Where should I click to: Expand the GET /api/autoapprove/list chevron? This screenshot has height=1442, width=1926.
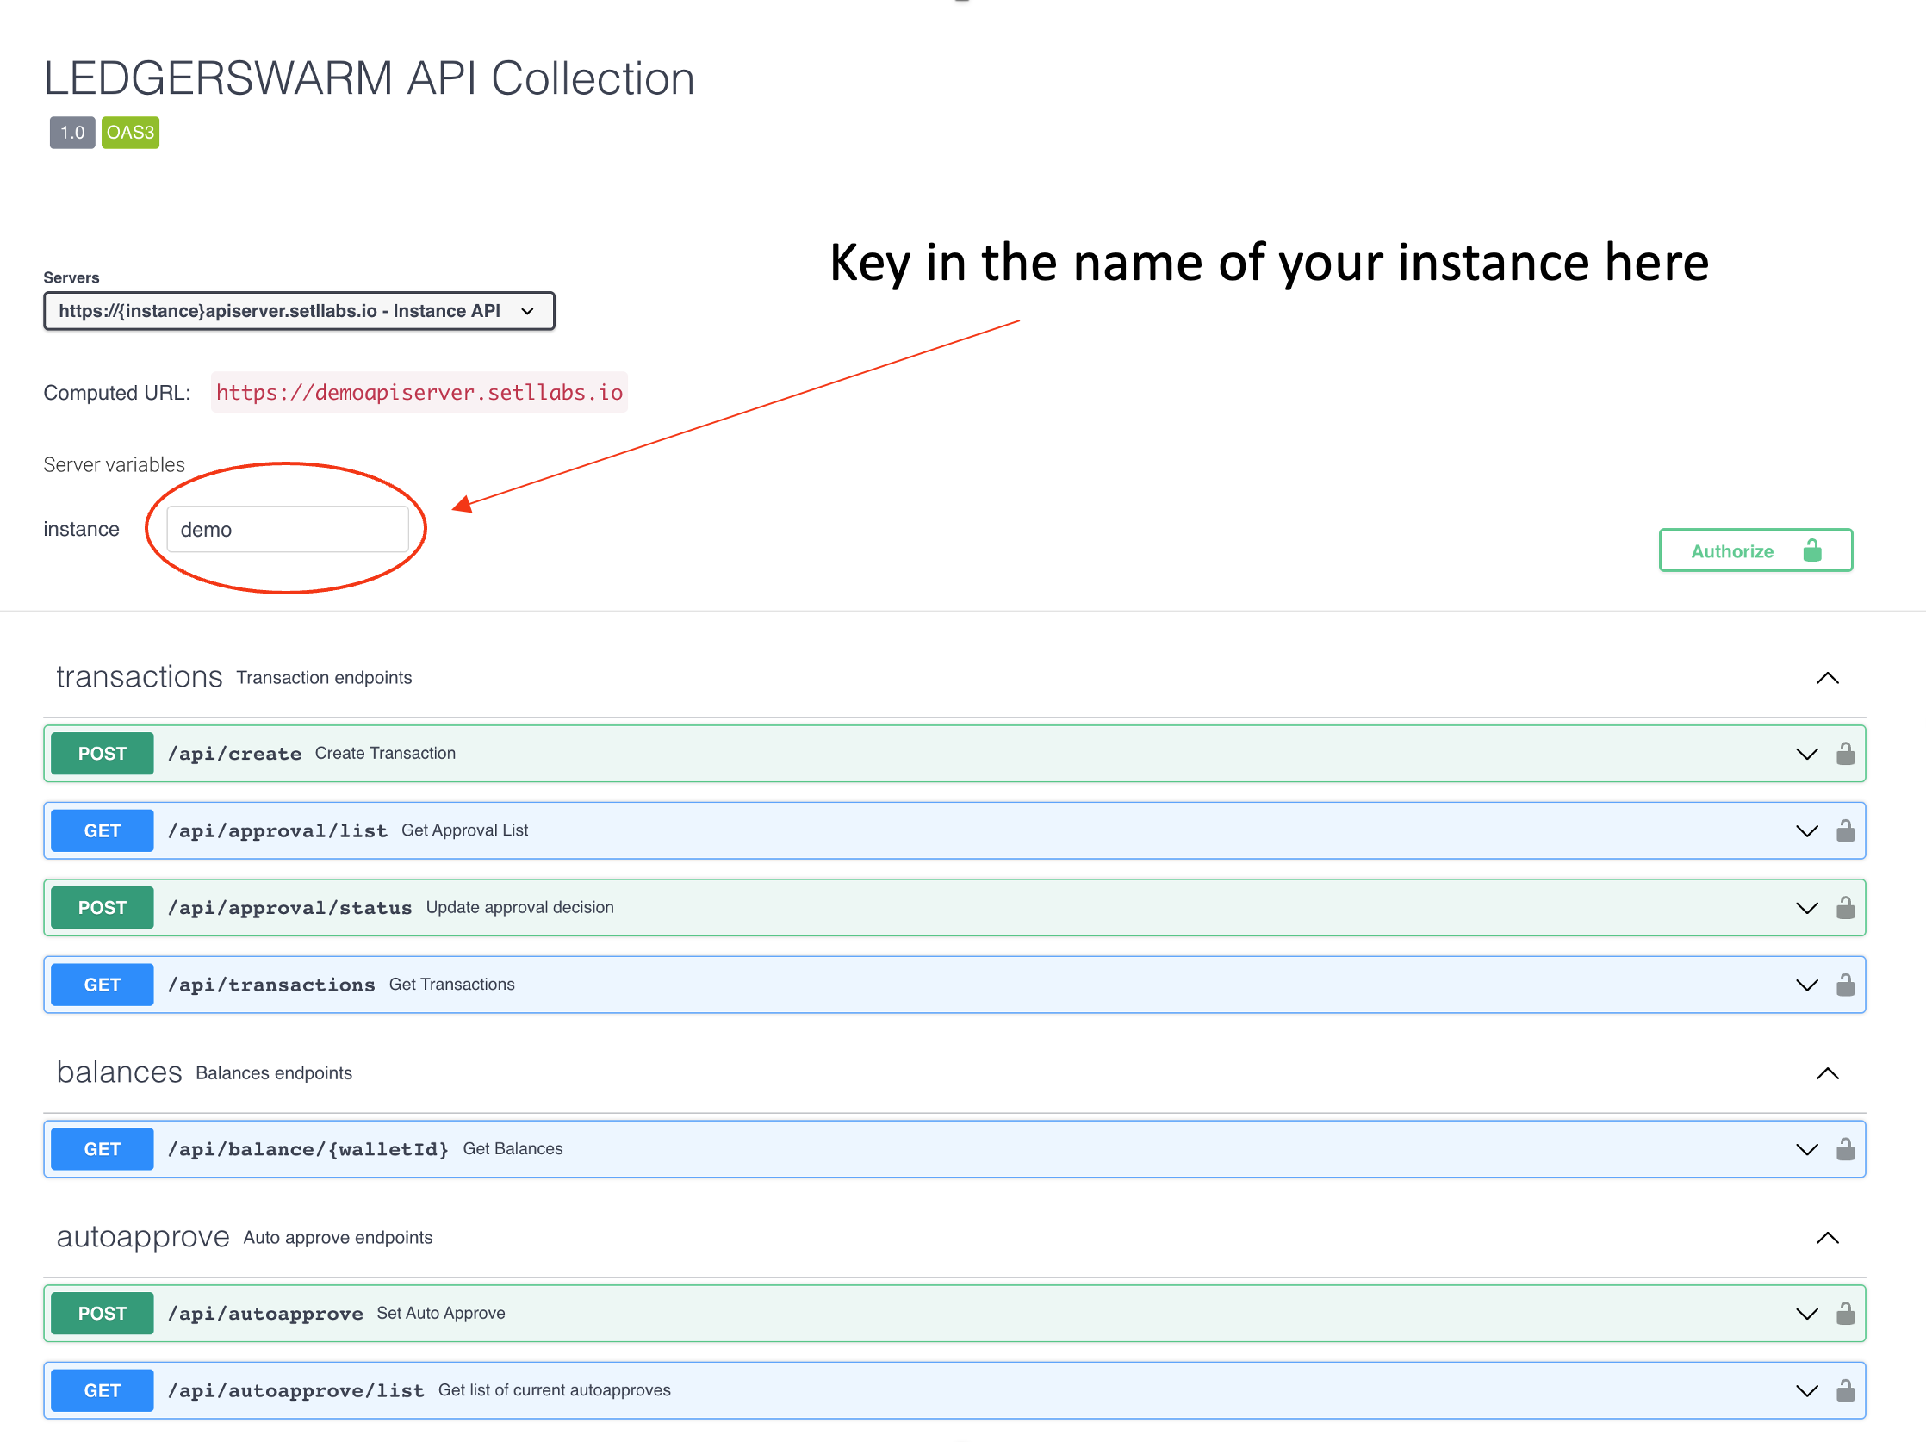click(1807, 1390)
